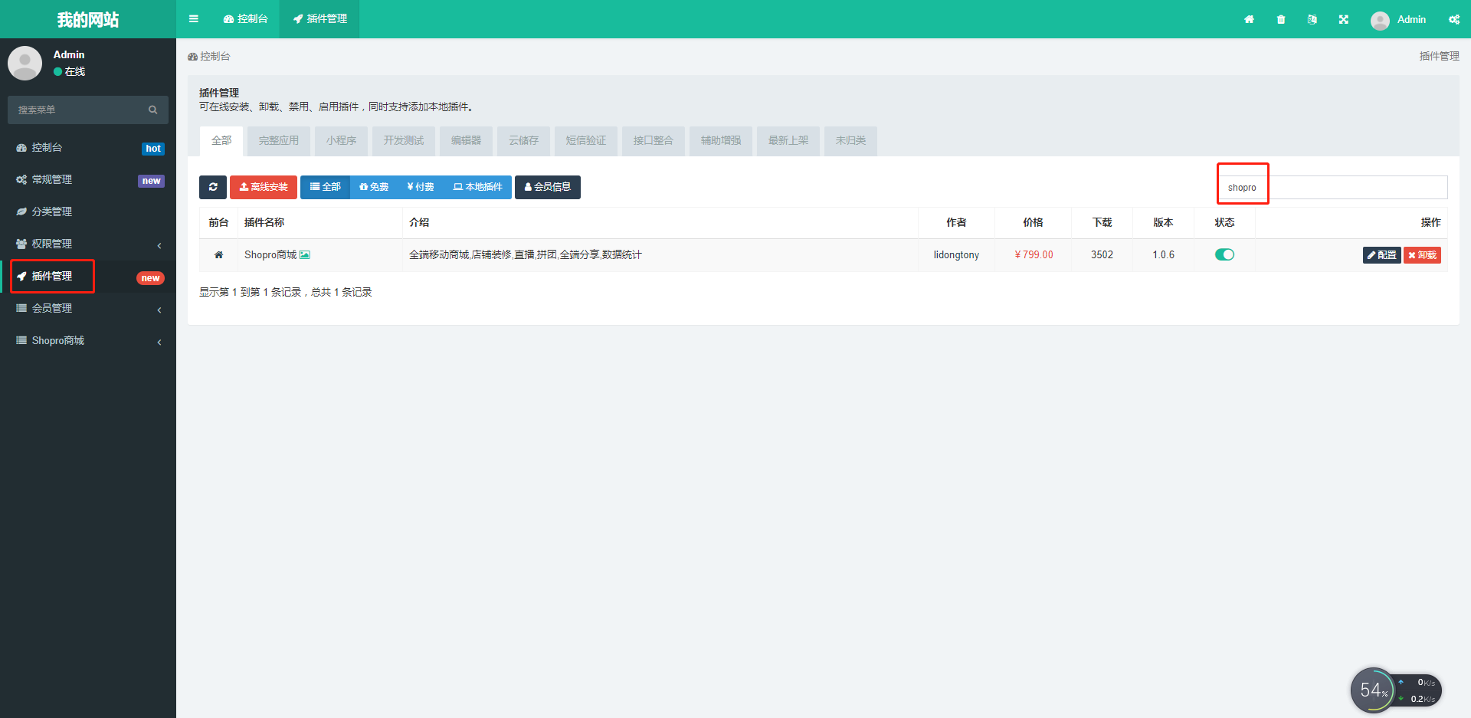Select the 全部 category tab
1471x718 pixels.
[x=221, y=141]
